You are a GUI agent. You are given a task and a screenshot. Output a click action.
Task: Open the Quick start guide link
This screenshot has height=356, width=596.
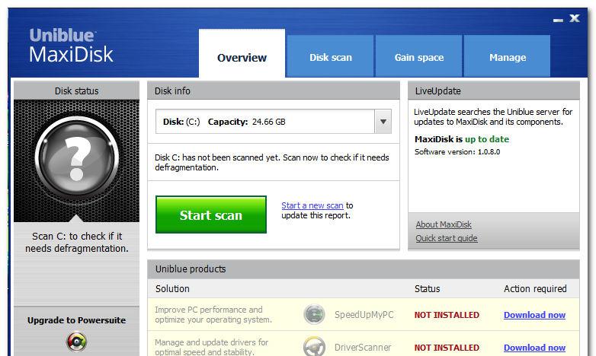[447, 238]
